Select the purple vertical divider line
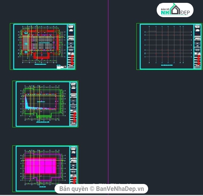 [108, 97]
